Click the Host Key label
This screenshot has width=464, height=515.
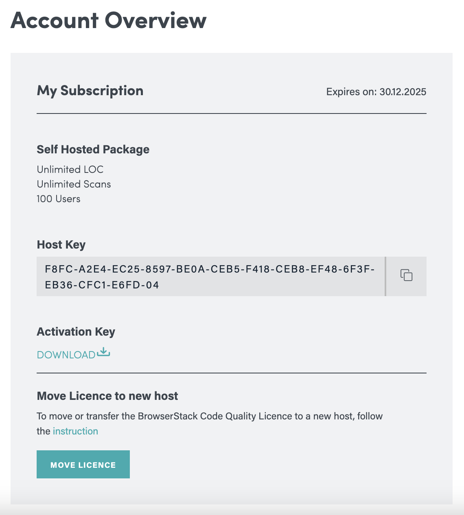click(x=61, y=244)
